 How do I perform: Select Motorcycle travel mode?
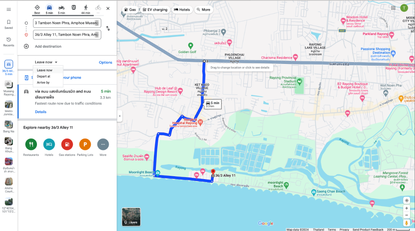point(61,9)
